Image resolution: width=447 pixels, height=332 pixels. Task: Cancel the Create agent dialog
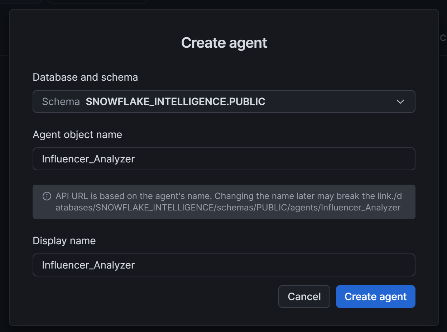point(304,297)
